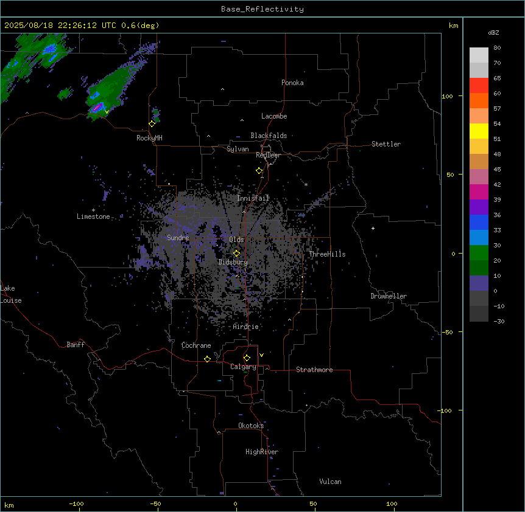
Task: Click the dBZ legend heading
Action: point(493,33)
